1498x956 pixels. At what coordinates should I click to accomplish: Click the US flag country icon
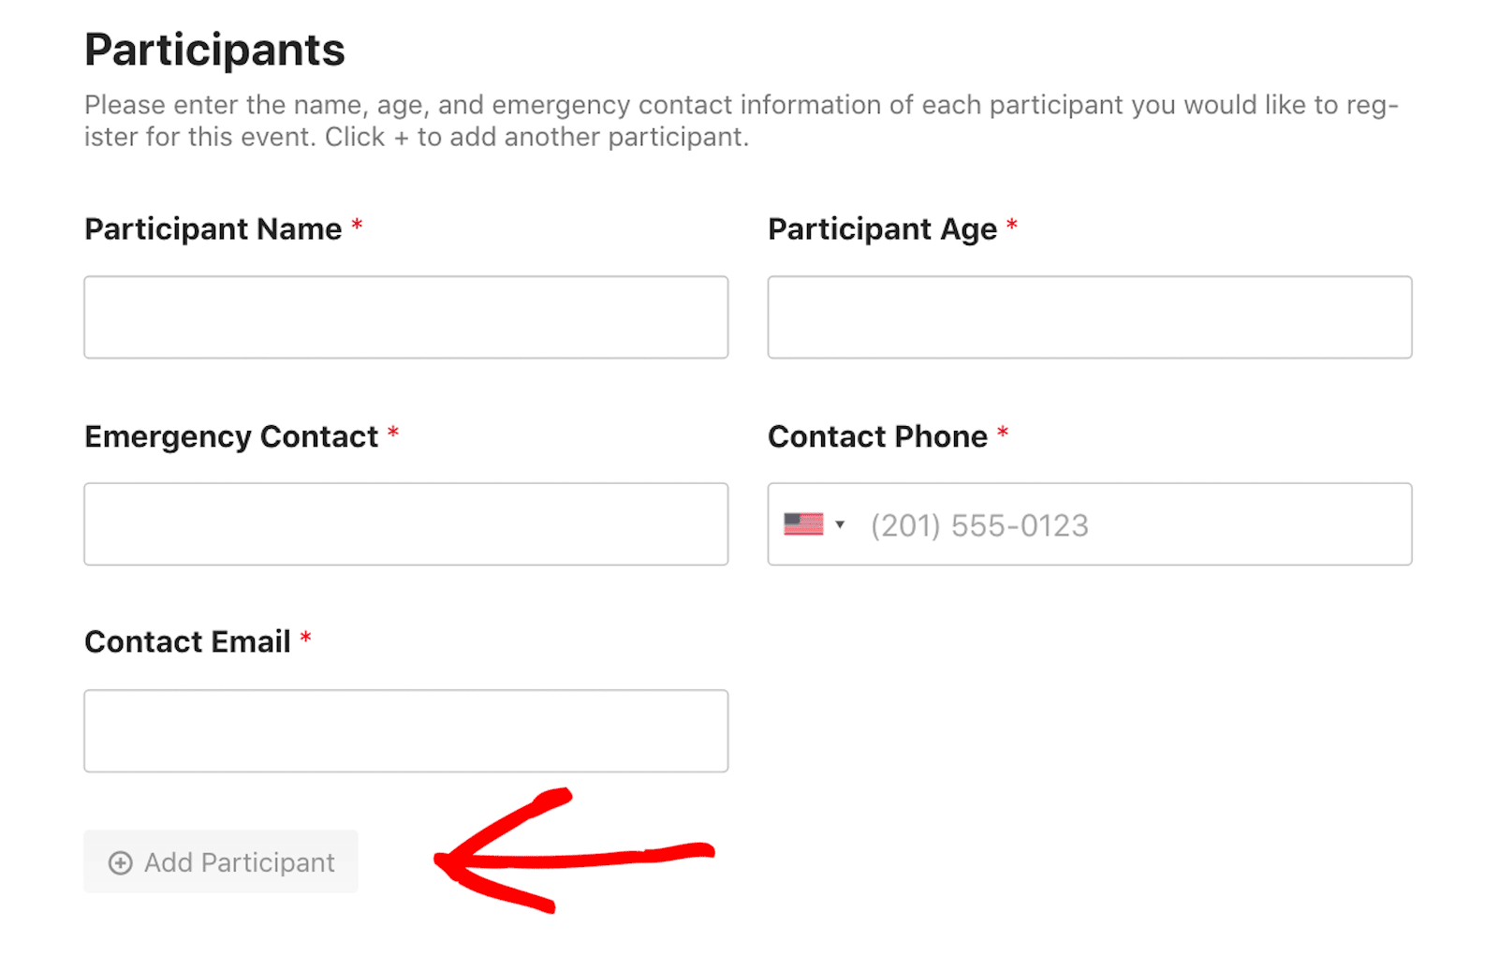pos(803,524)
